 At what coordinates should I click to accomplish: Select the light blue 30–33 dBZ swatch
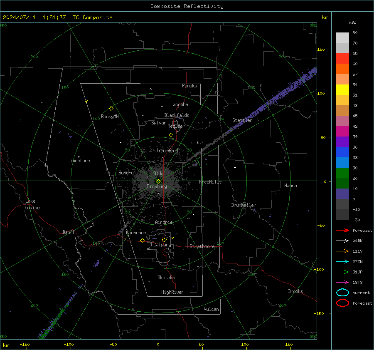pyautogui.click(x=342, y=163)
